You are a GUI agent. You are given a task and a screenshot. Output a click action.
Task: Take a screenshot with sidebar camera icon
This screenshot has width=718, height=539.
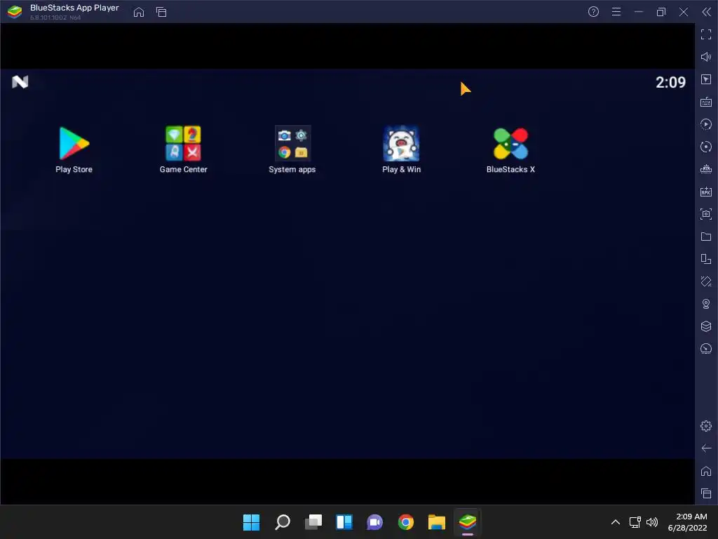pos(706,214)
